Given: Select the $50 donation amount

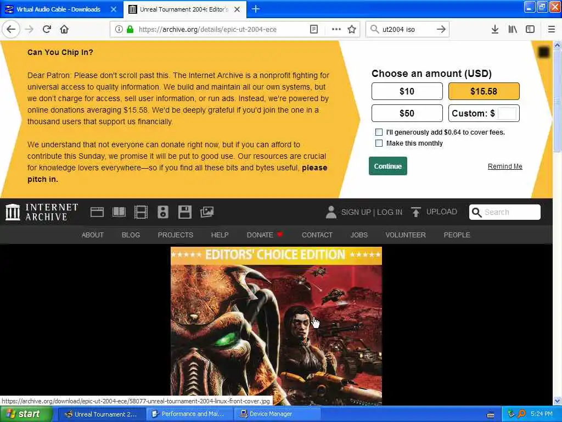Looking at the screenshot, I should coord(407,113).
